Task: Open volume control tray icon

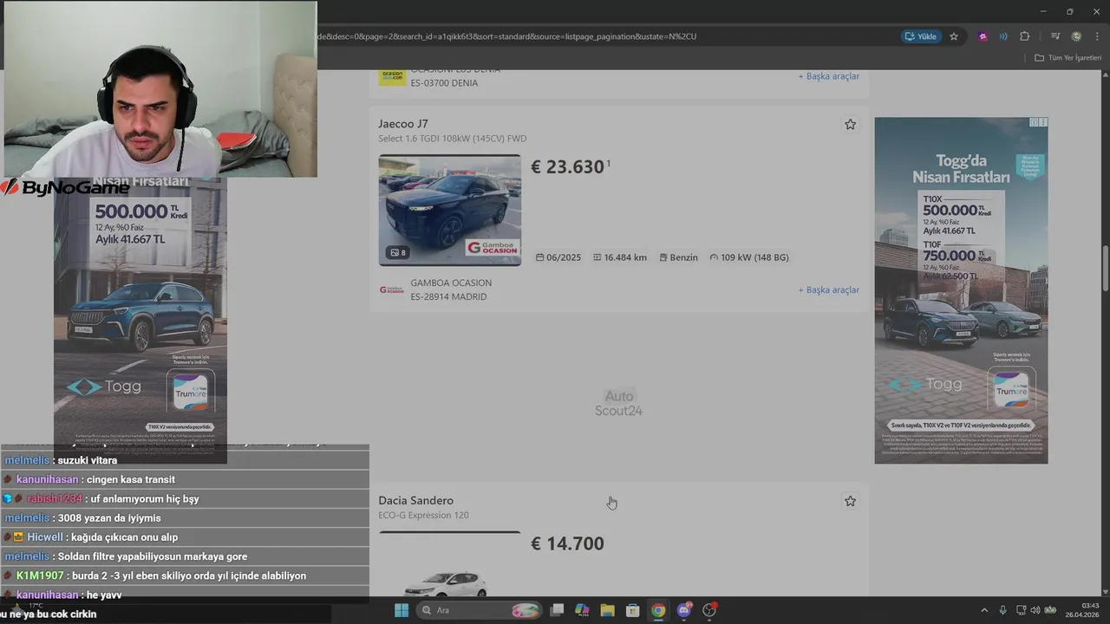Action: (1035, 610)
